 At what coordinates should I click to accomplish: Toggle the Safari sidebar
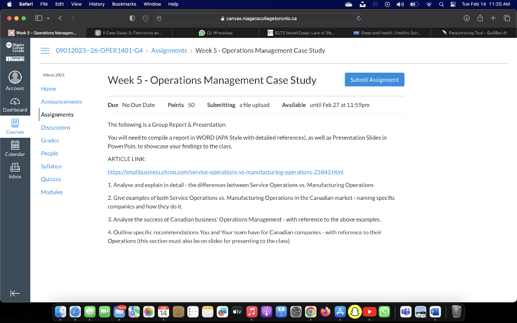(38, 18)
